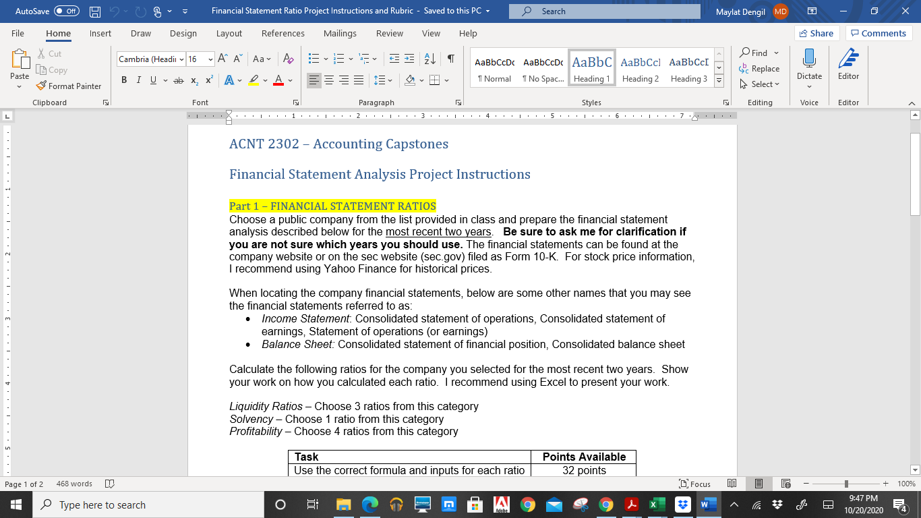Launch the Editor pane

pos(848,64)
